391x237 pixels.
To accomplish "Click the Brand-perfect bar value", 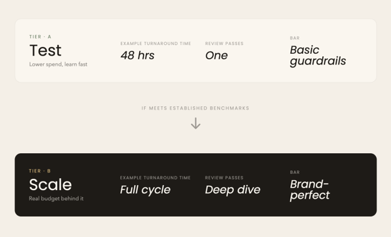I will click(310, 189).
